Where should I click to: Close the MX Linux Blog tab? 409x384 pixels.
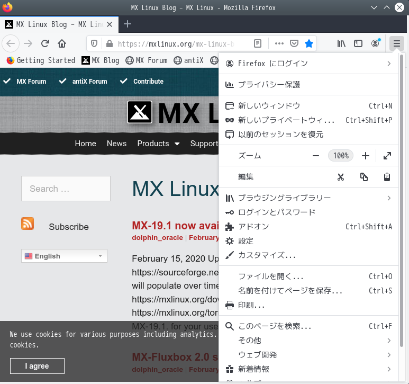click(x=110, y=24)
